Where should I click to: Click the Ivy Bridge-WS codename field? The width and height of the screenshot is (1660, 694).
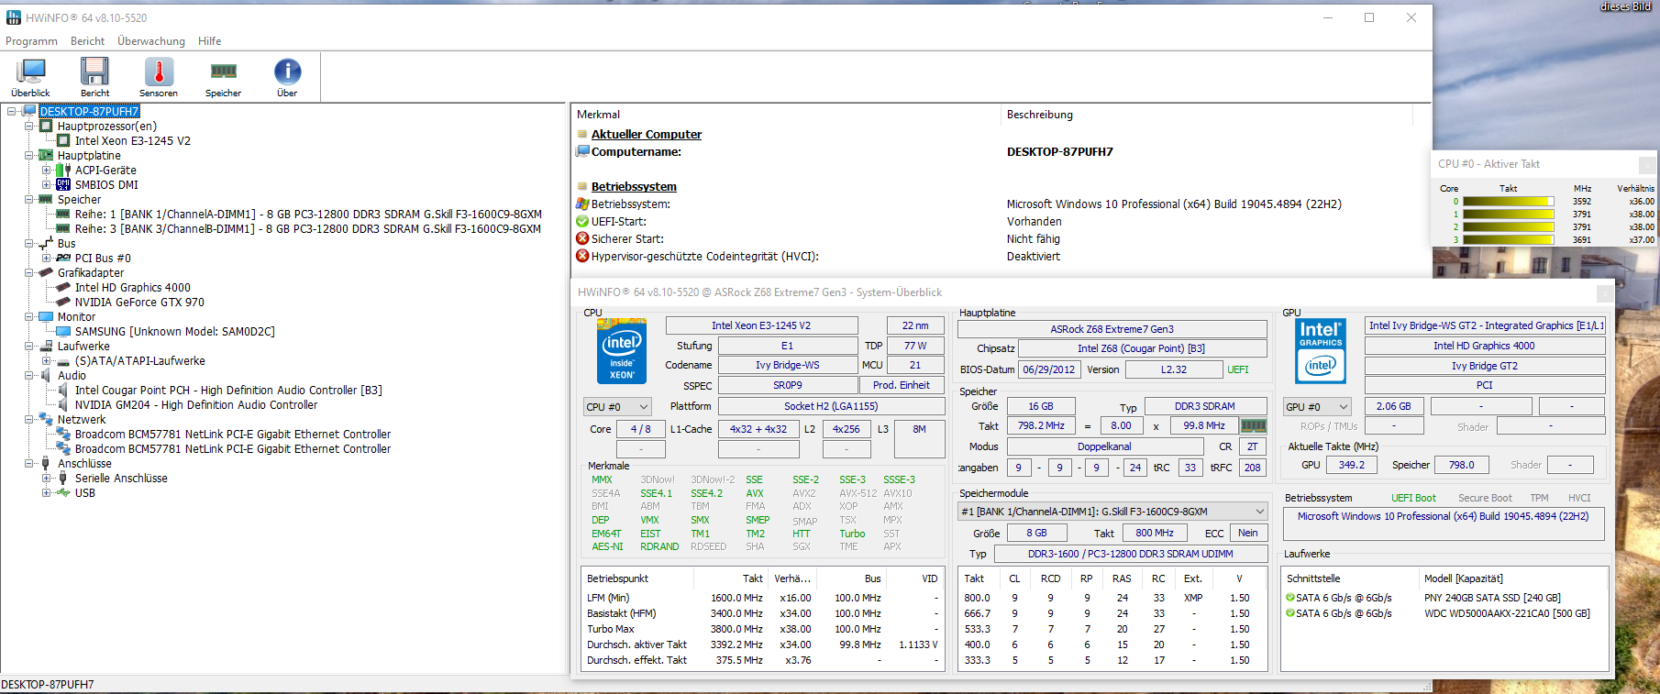click(788, 365)
